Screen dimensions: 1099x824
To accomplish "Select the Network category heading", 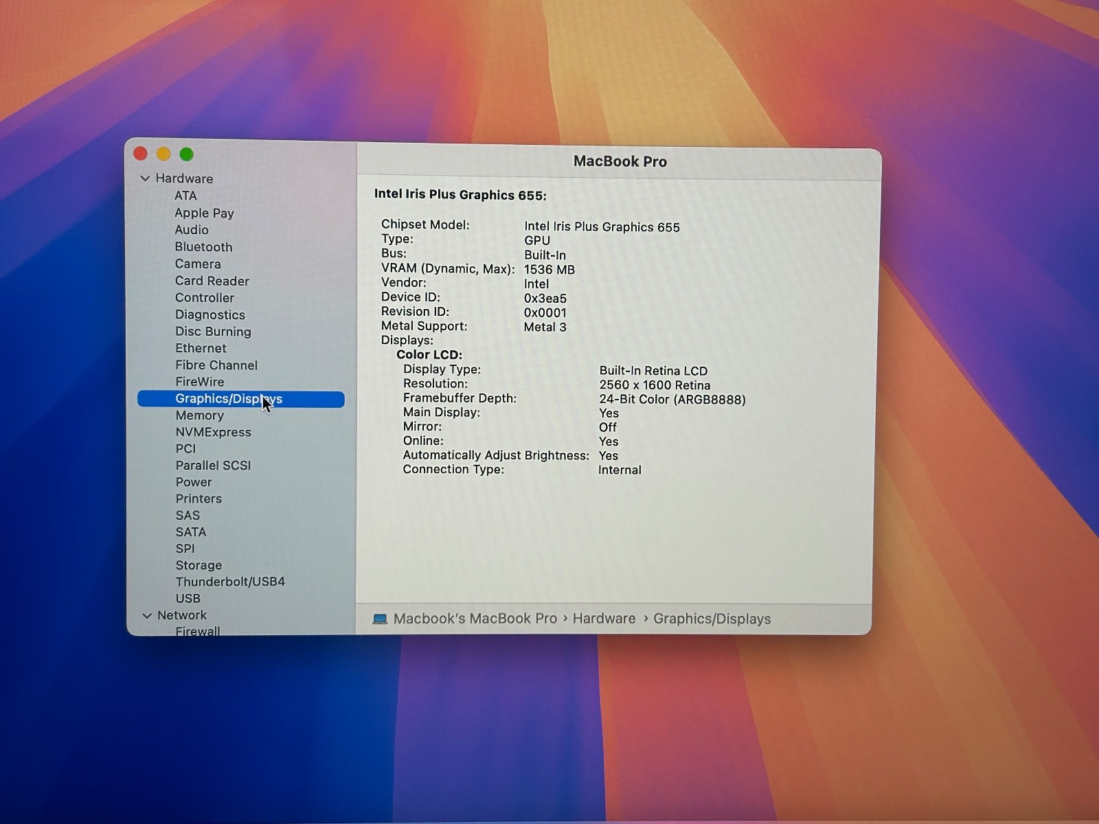I will tap(182, 615).
